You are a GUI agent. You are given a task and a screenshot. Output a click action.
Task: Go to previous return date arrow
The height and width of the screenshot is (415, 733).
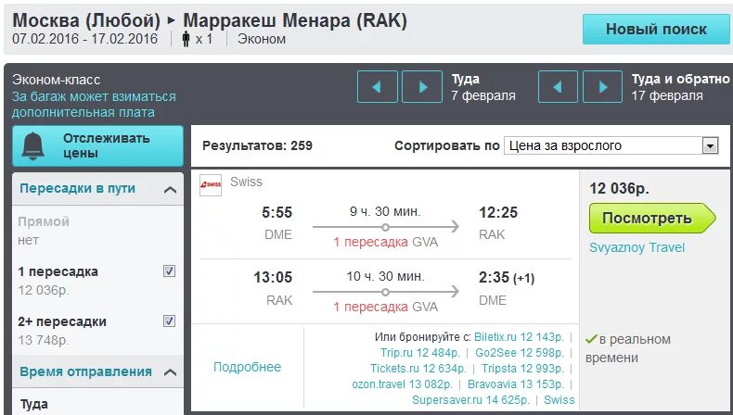click(x=558, y=86)
